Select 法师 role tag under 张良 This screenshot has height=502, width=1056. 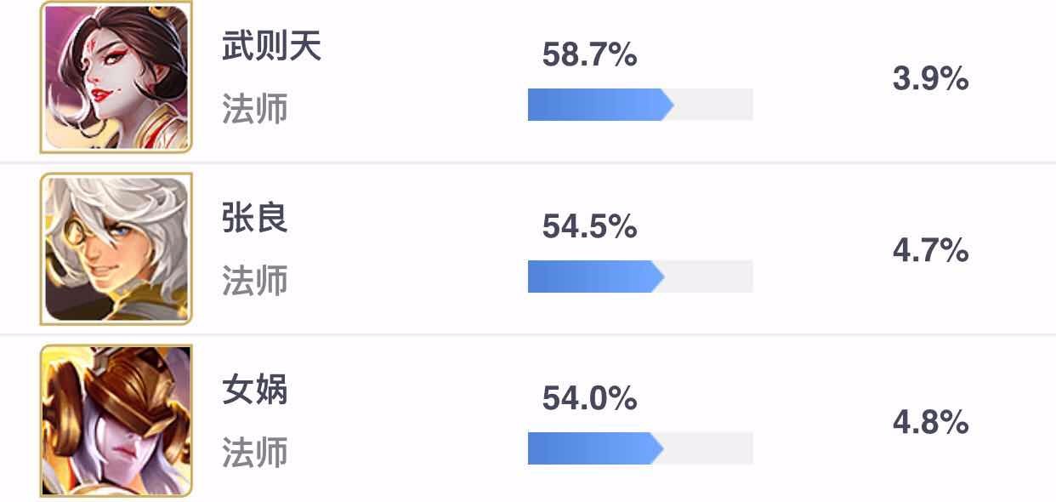click(255, 281)
